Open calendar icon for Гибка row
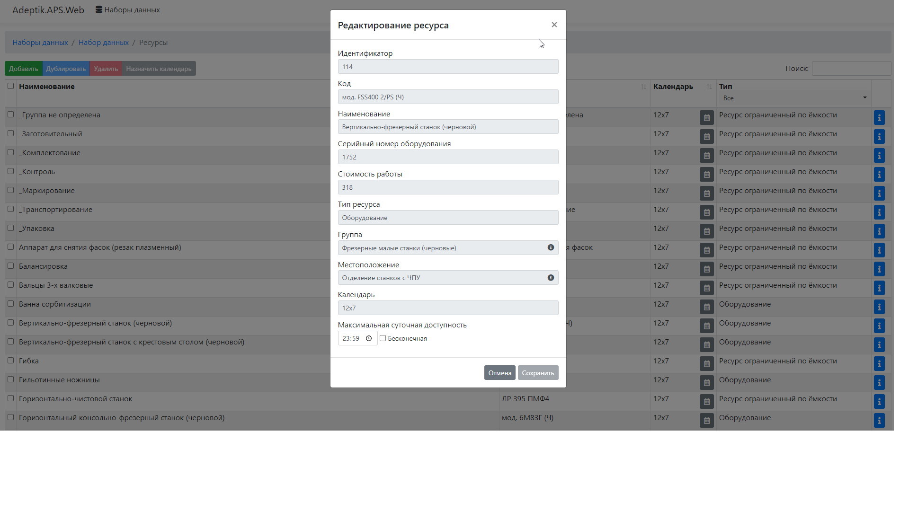The height and width of the screenshot is (511, 909). pyautogui.click(x=706, y=363)
